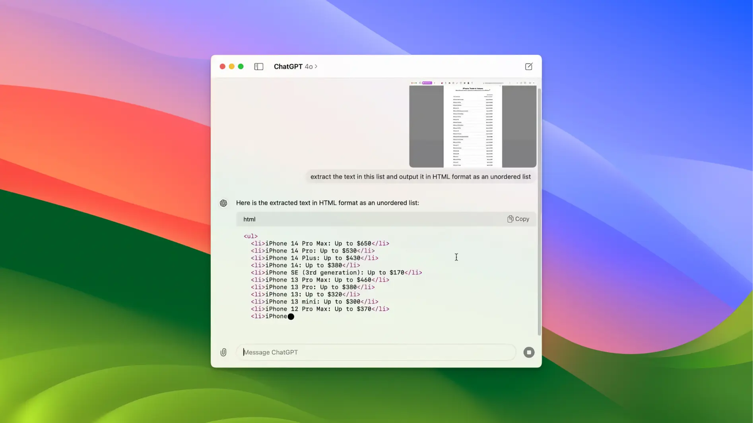This screenshot has width=753, height=423.
Task: Select the html language tab on the code block
Action: click(x=249, y=219)
